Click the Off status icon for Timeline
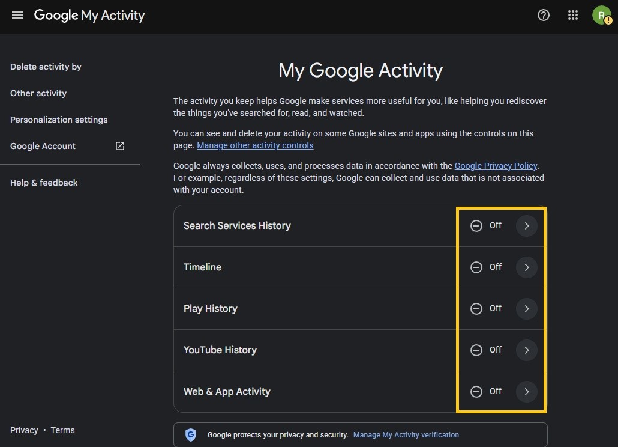The width and height of the screenshot is (618, 447). tap(476, 267)
